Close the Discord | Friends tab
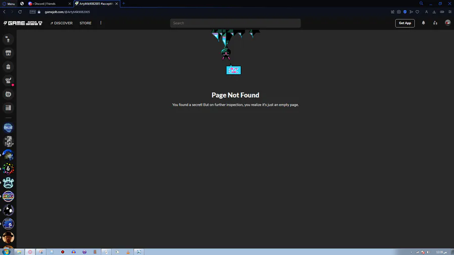The height and width of the screenshot is (255, 454). pyautogui.click(x=70, y=4)
